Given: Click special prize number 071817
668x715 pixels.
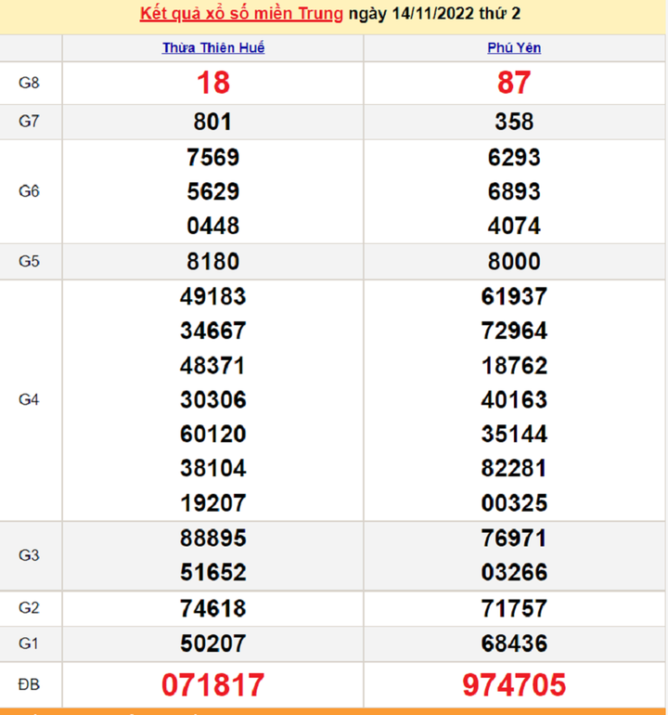Looking at the screenshot, I should [x=213, y=685].
